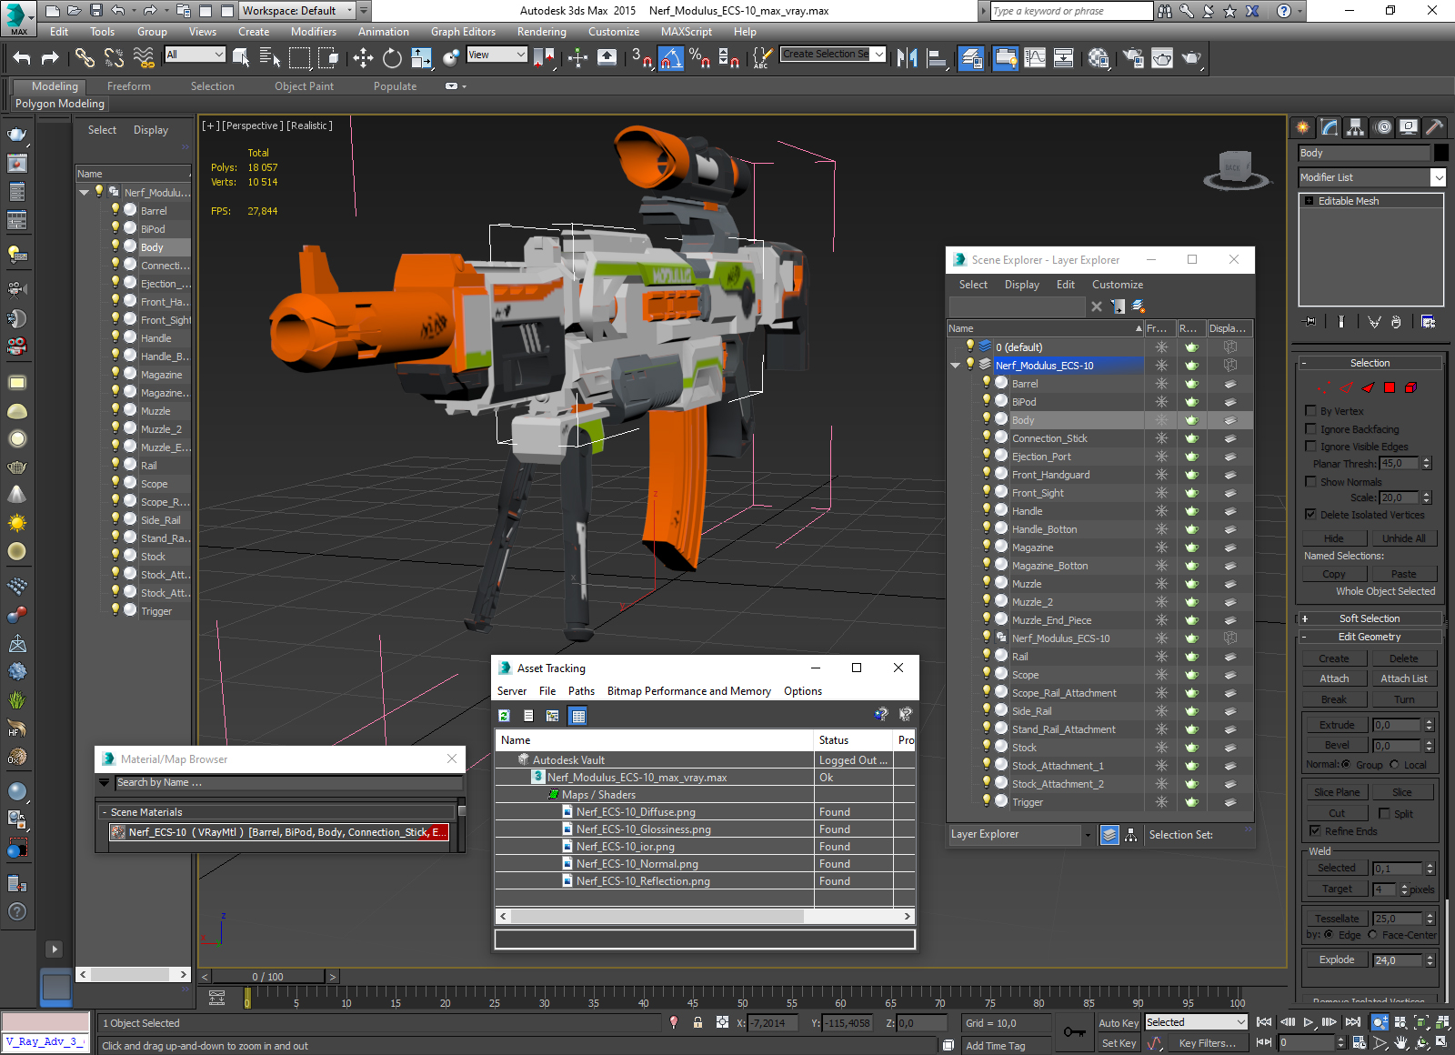Toggle the selection lock icon
This screenshot has height=1055, width=1455.
(x=697, y=1022)
